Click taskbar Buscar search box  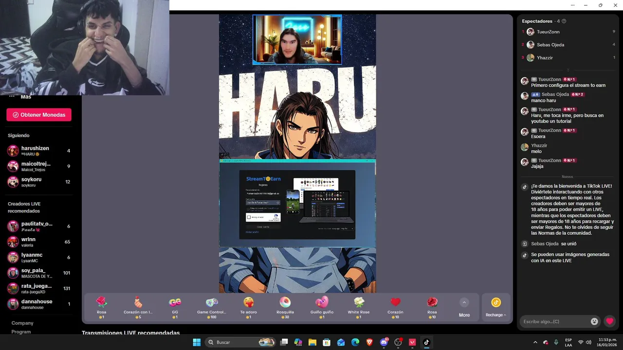(240, 342)
